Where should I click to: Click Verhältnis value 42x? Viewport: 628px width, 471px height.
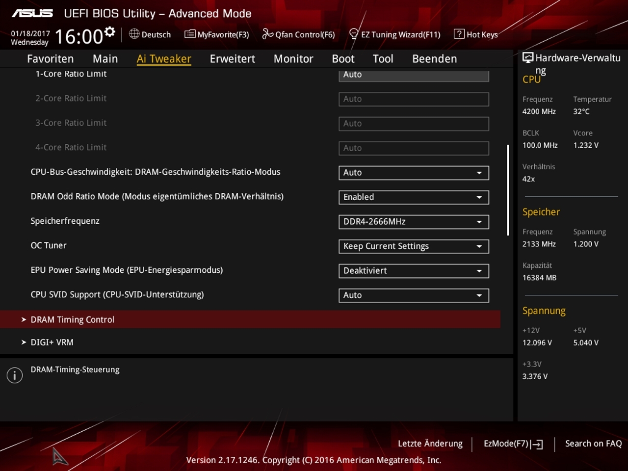pyautogui.click(x=529, y=179)
